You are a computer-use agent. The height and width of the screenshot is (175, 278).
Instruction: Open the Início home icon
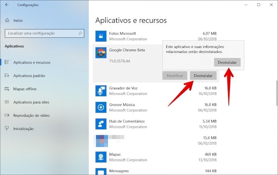[7, 20]
